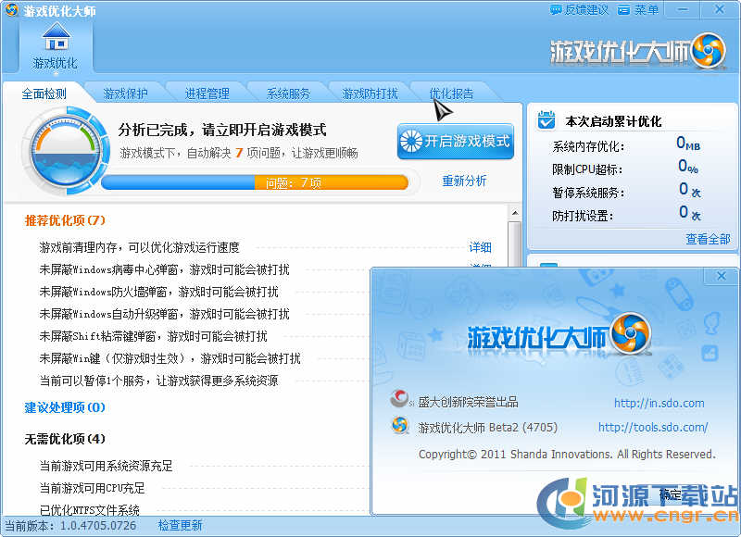Select the Windows防火墙弹窗 item
Viewport: 741px width, 537px height.
click(158, 292)
